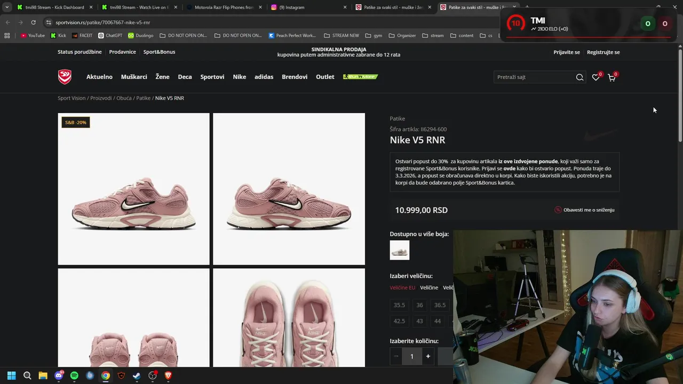Open Windows taskbar search
683x384 pixels.
coord(27,375)
